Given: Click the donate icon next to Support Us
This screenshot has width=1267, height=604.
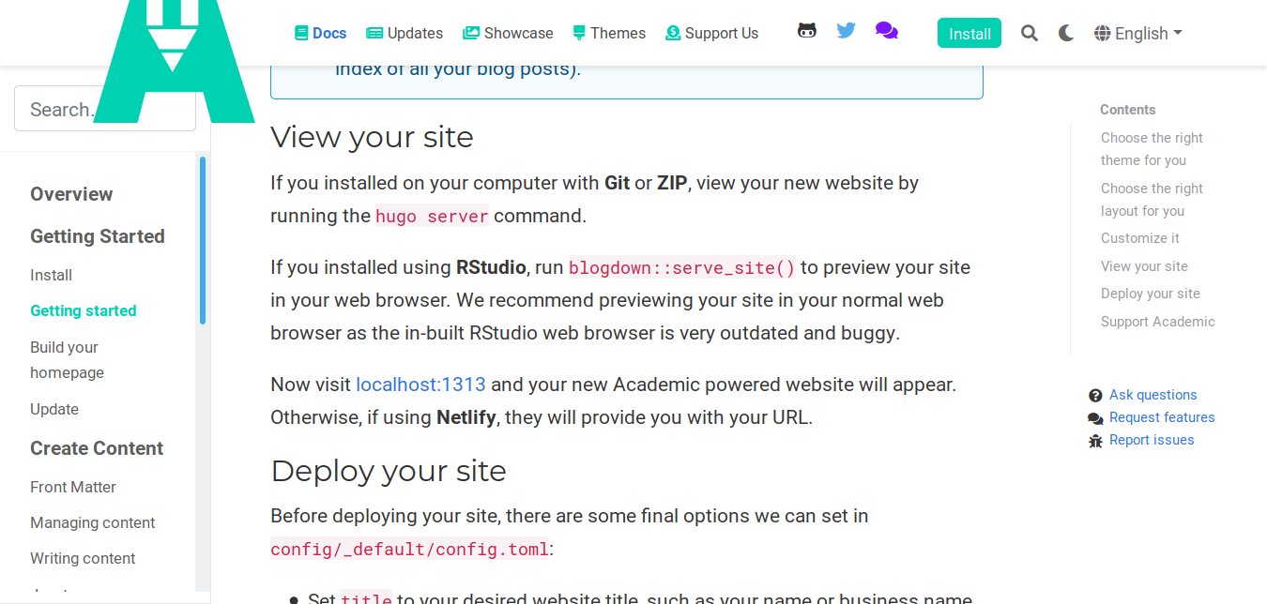Looking at the screenshot, I should point(673,33).
